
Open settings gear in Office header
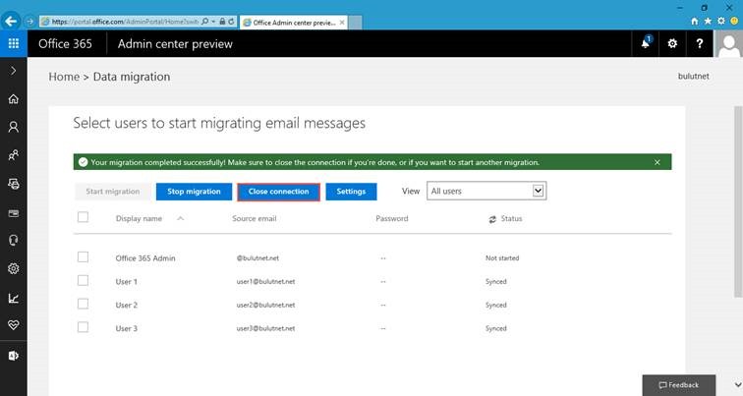(672, 43)
